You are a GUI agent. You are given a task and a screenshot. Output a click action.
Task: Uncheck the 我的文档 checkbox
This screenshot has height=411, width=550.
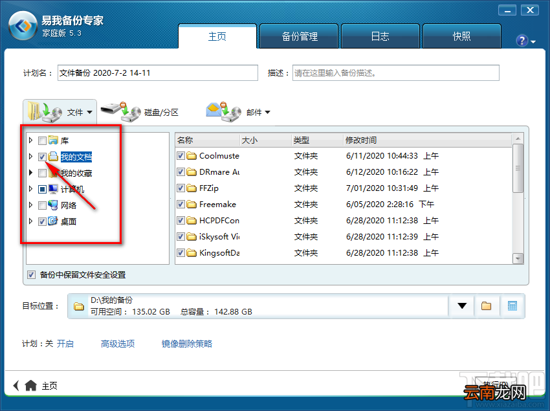tap(42, 157)
